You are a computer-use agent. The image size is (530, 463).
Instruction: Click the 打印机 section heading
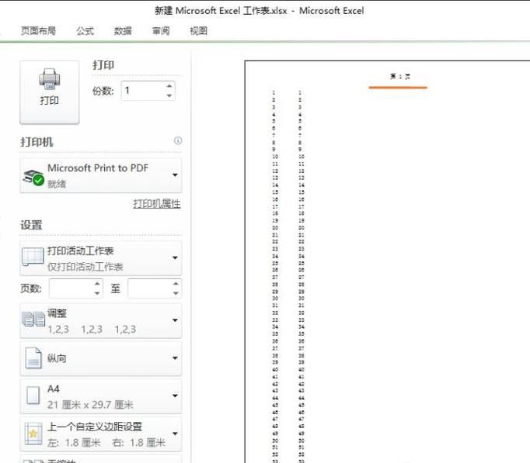(37, 142)
